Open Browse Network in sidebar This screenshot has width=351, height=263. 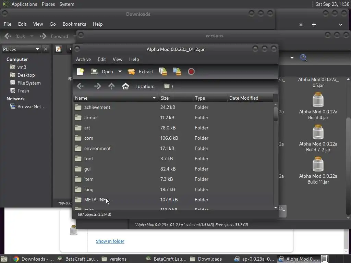click(x=28, y=107)
